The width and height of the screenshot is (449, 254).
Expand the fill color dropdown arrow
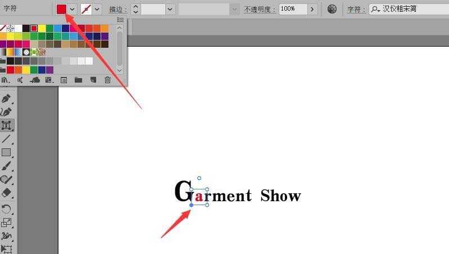click(x=72, y=9)
